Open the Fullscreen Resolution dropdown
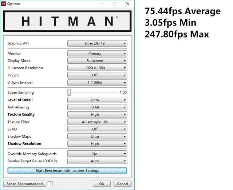 [x=97, y=68]
